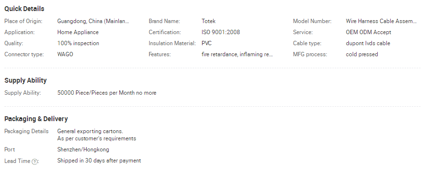Click the OEM ODM Accept service value

369,32
